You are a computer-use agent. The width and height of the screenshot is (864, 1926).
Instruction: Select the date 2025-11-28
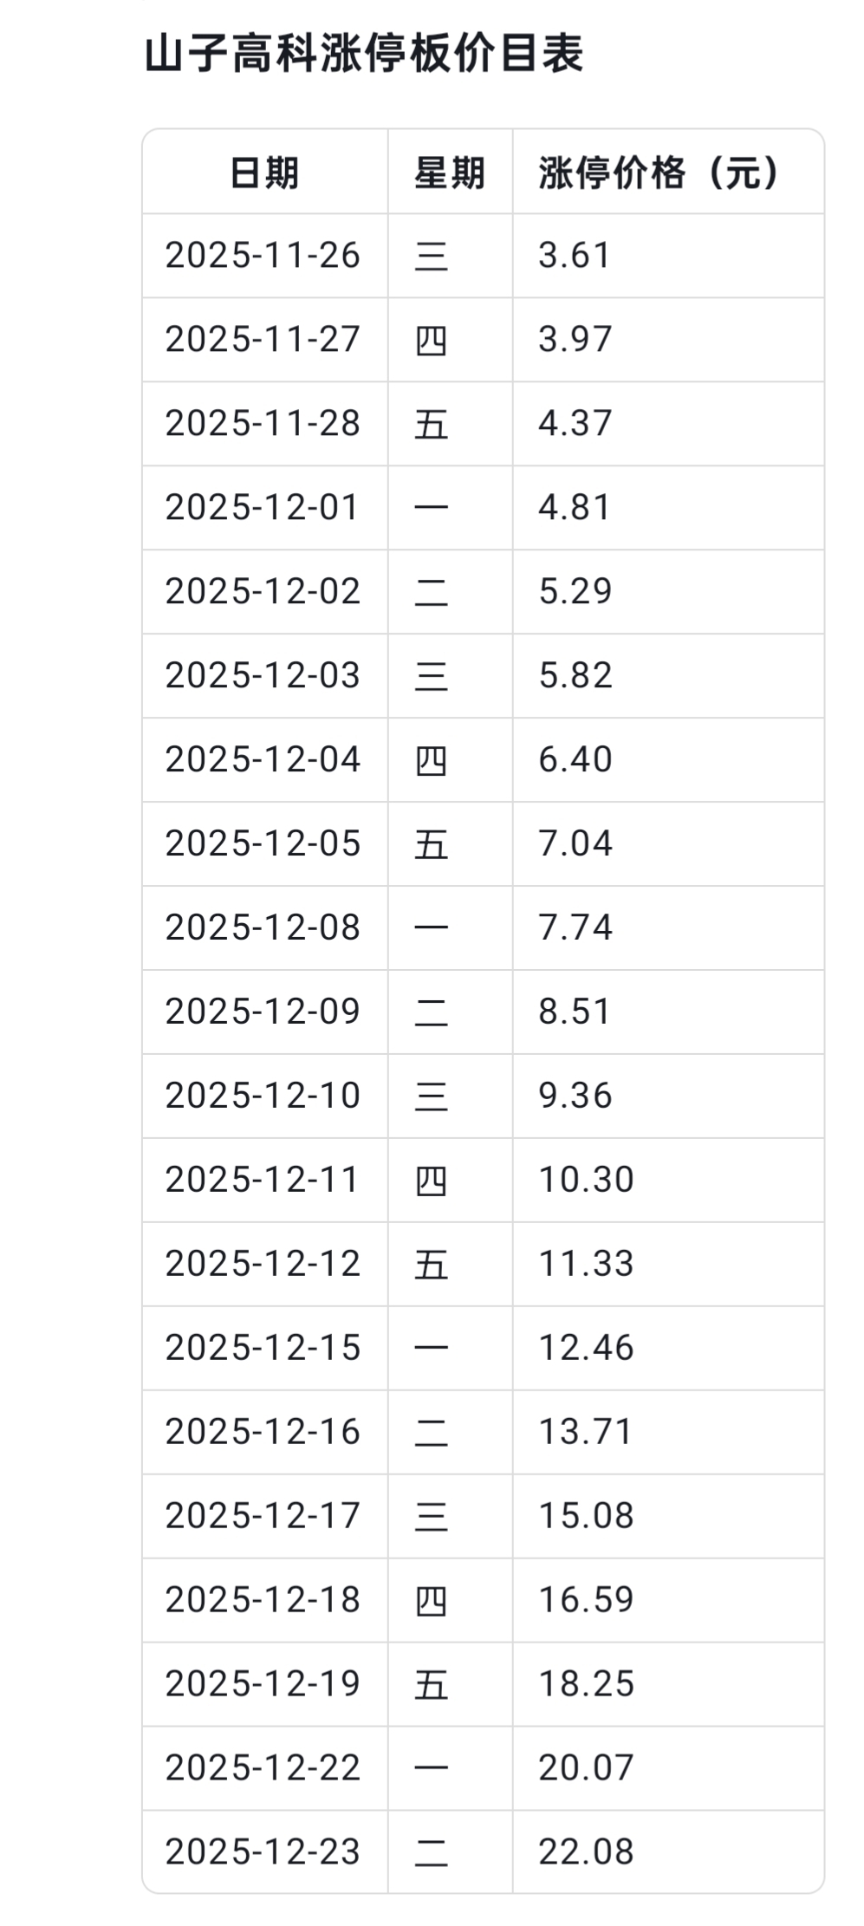(x=263, y=423)
